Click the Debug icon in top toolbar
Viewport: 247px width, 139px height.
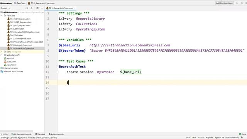[x=242, y=3]
